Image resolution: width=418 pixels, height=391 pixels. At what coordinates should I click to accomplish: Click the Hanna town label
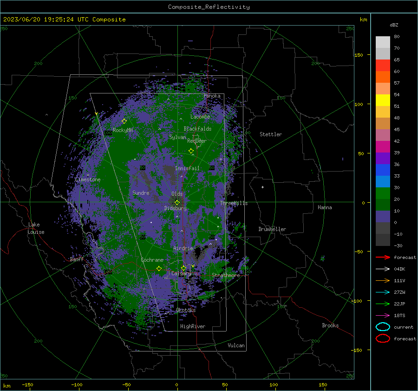click(325, 207)
